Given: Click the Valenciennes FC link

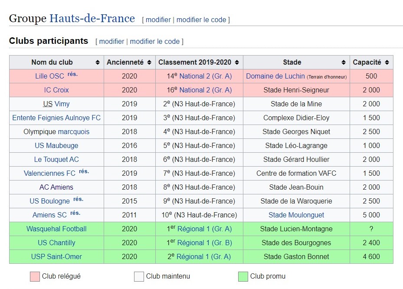Looking at the screenshot, I should 49,174.
